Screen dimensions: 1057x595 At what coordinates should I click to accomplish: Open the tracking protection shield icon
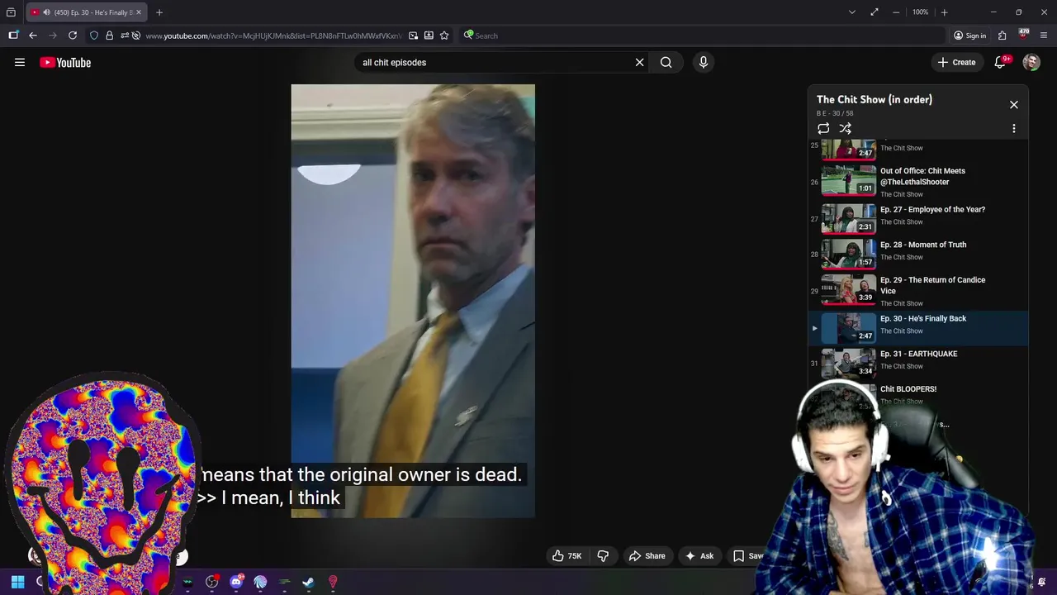(94, 36)
